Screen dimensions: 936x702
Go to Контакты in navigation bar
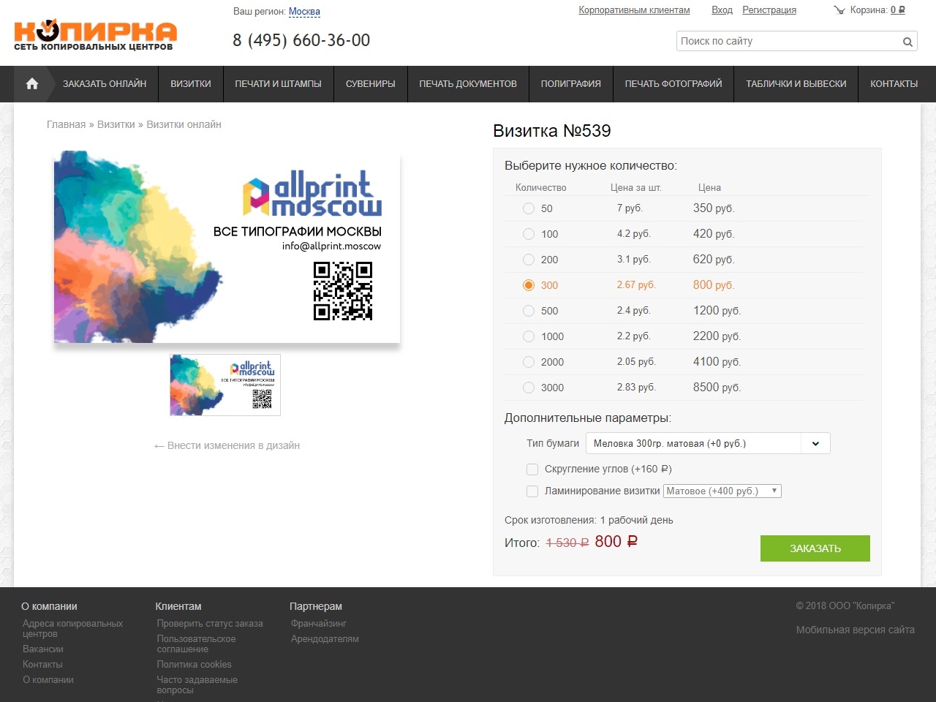[x=894, y=84]
